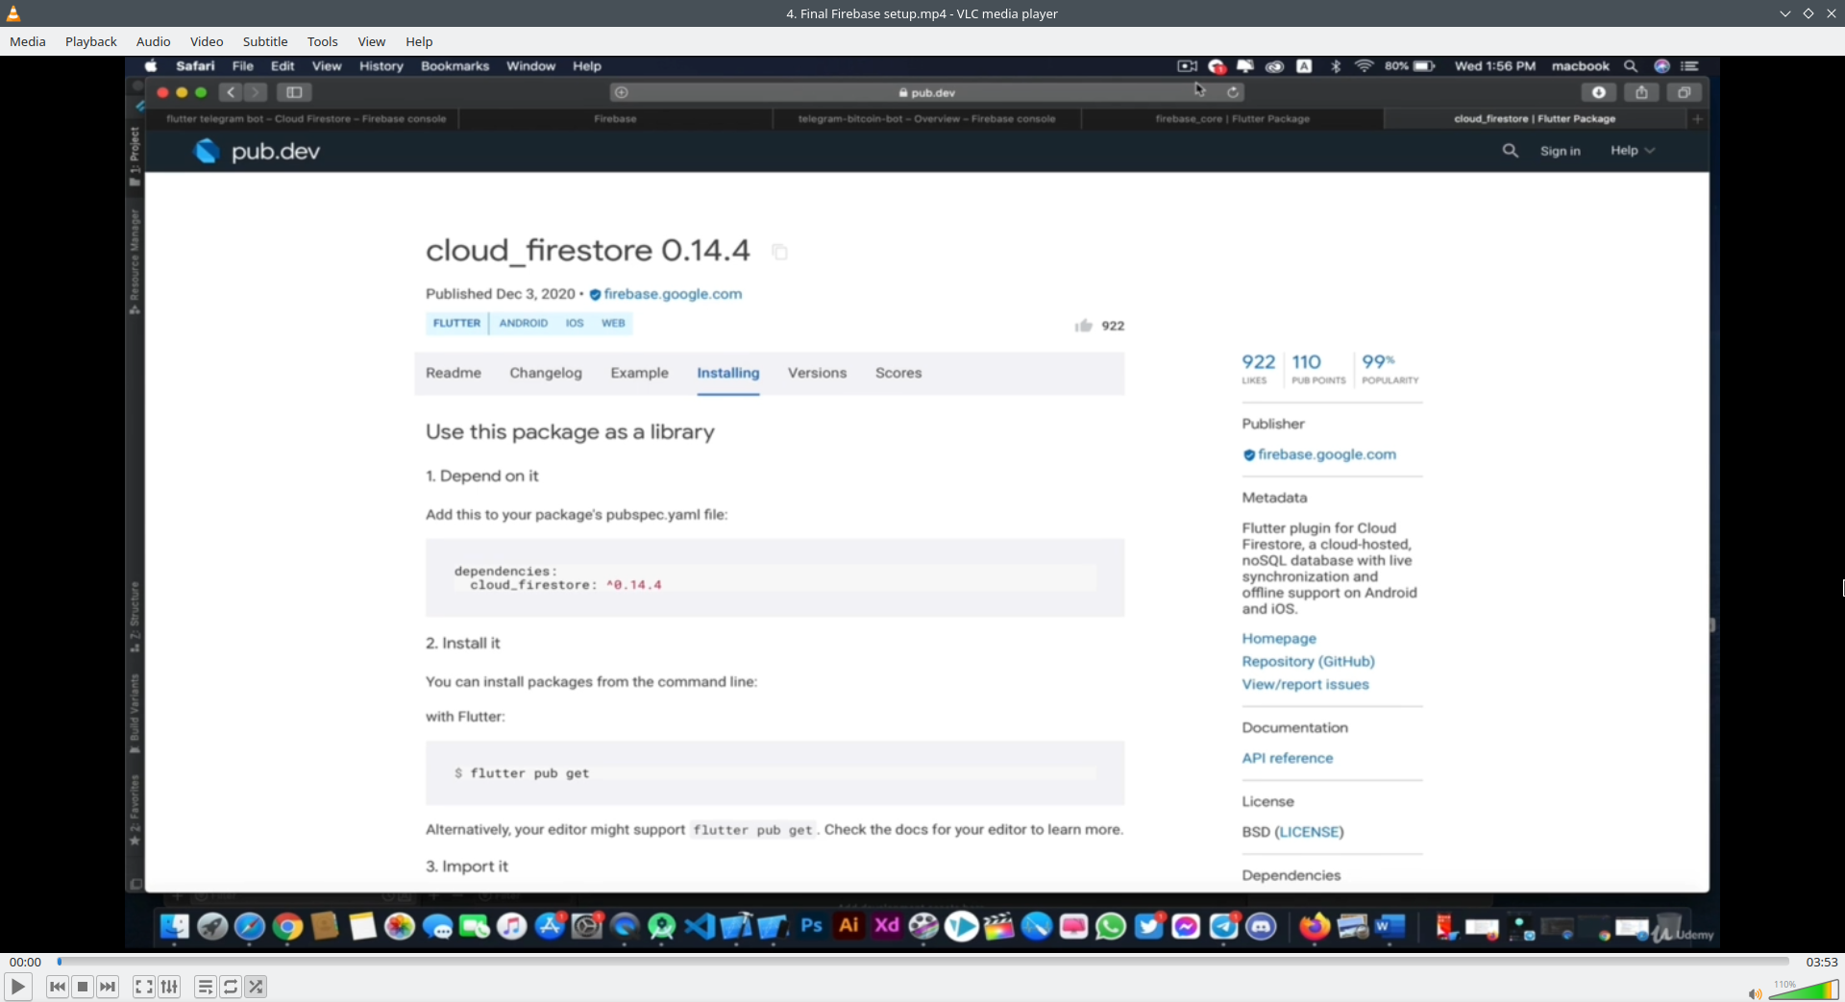The width and height of the screenshot is (1845, 1002).
Task: Open Finder from the macOS dock
Action: [174, 926]
